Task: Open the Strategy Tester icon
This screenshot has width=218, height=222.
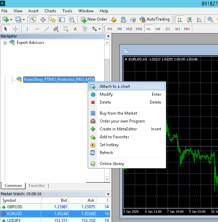Action: pos(72,20)
